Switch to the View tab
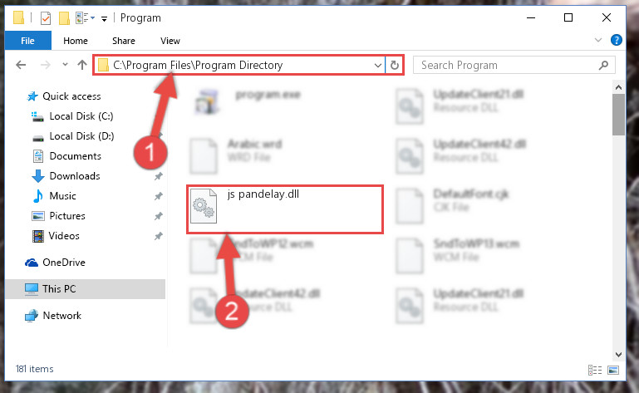Viewport: 639px width, 393px height. (170, 41)
